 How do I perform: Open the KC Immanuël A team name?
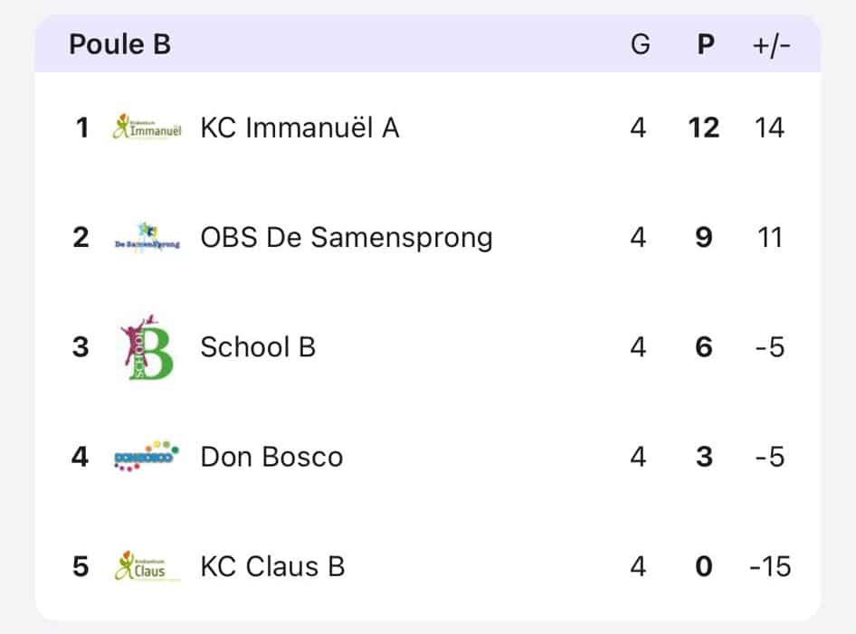pos(300,128)
